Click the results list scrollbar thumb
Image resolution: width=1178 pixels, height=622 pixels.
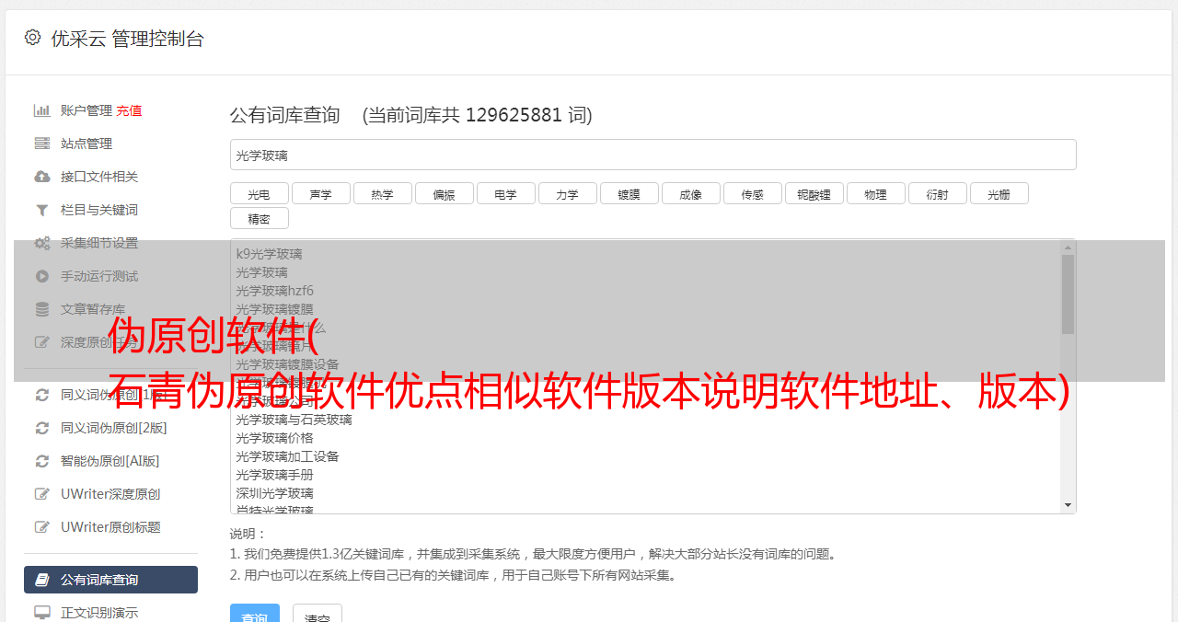[1068, 294]
